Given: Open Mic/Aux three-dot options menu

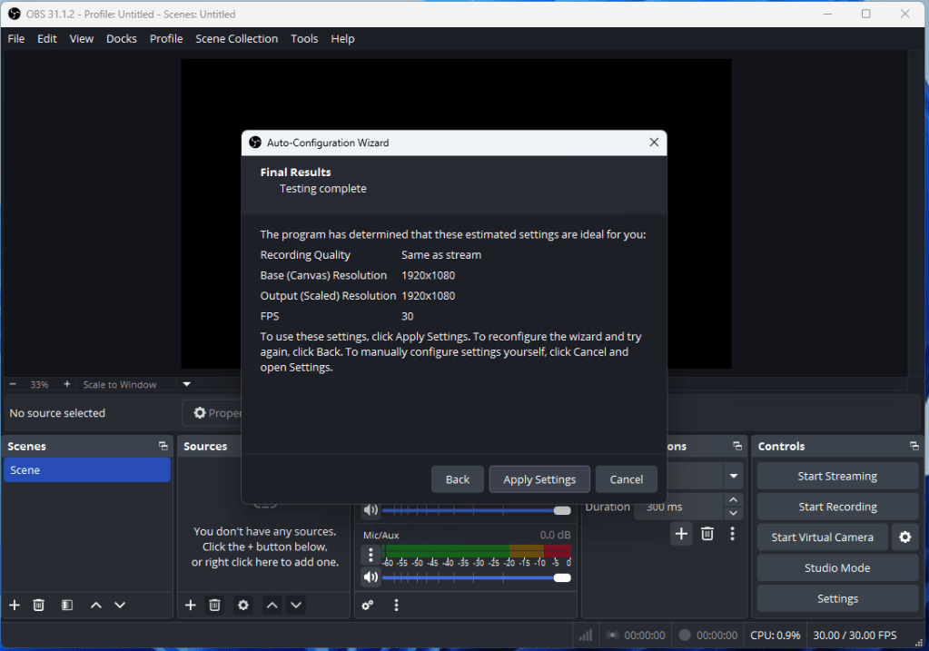Looking at the screenshot, I should tap(371, 555).
